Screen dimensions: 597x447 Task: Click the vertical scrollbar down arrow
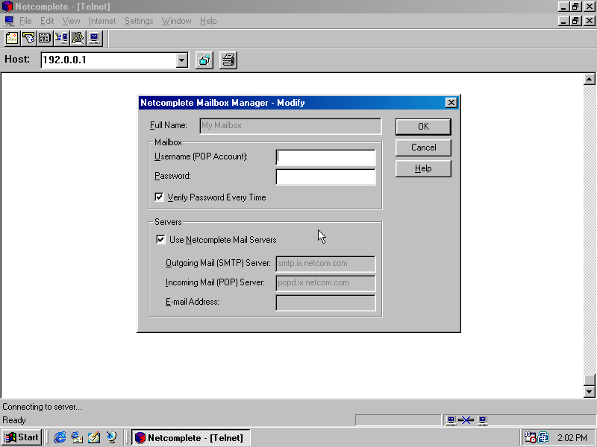pos(589,391)
